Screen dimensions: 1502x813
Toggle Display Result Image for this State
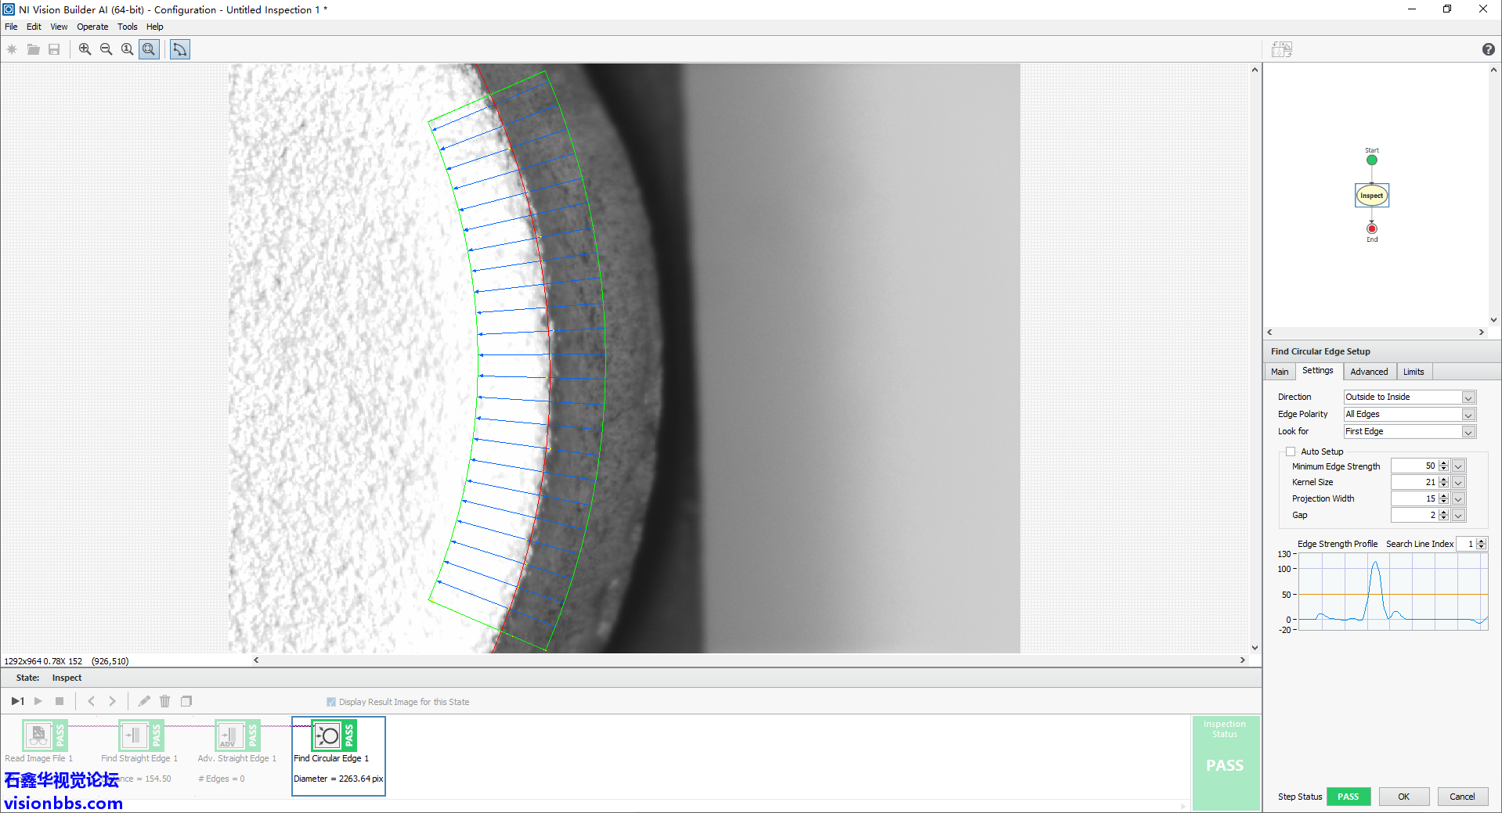pos(331,702)
